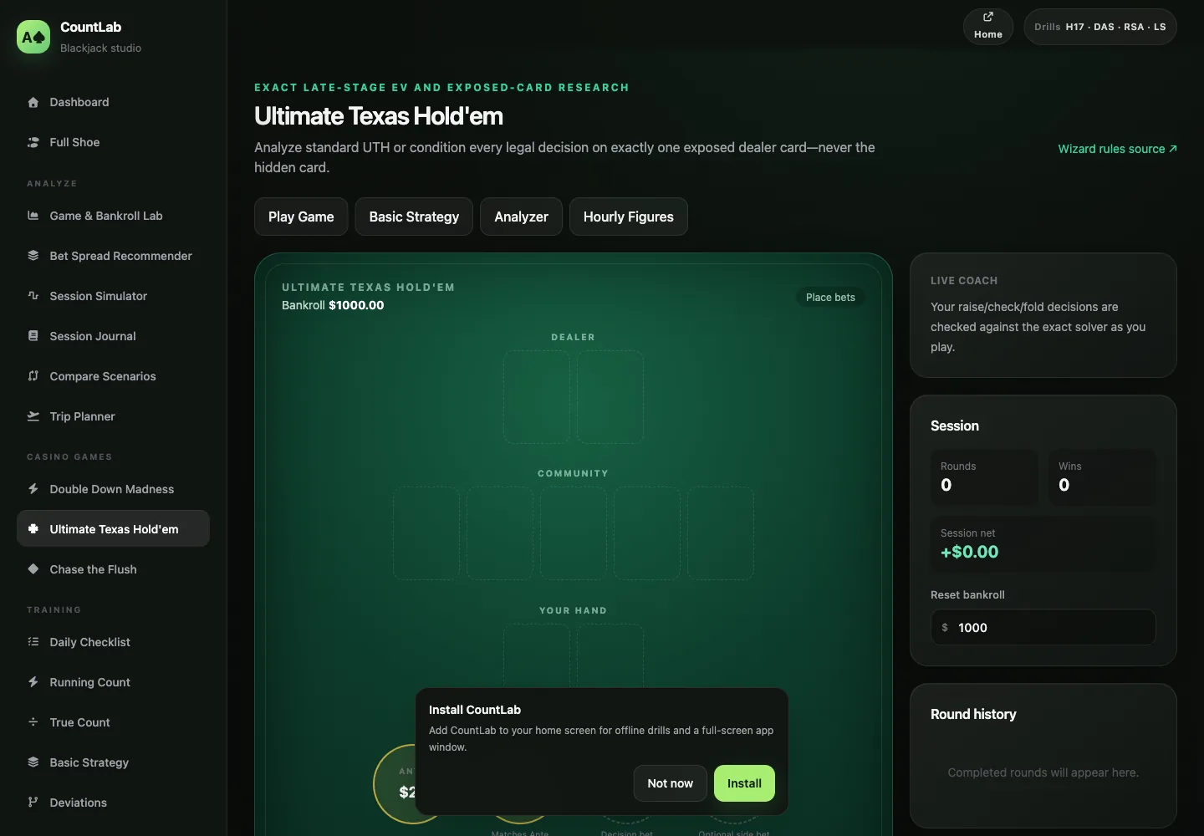Screen dimensions: 1204x836
Task: Select Ultimate Texas Hold'em in sidebar
Action: (113, 529)
